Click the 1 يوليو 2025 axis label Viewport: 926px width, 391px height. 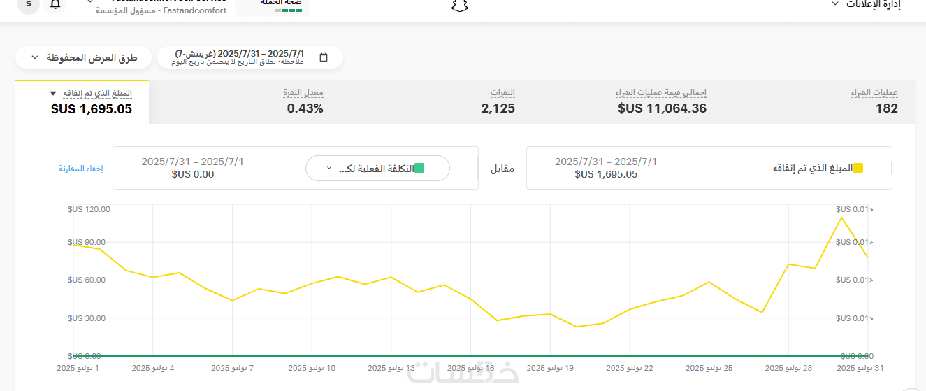click(x=78, y=368)
